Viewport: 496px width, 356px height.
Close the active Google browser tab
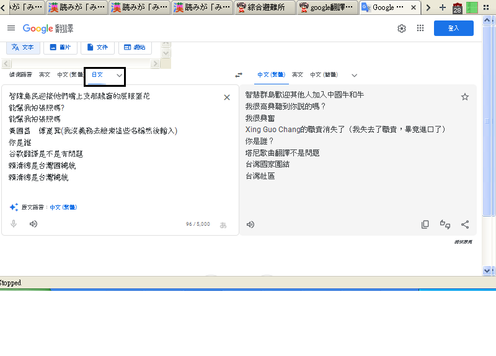(414, 7)
